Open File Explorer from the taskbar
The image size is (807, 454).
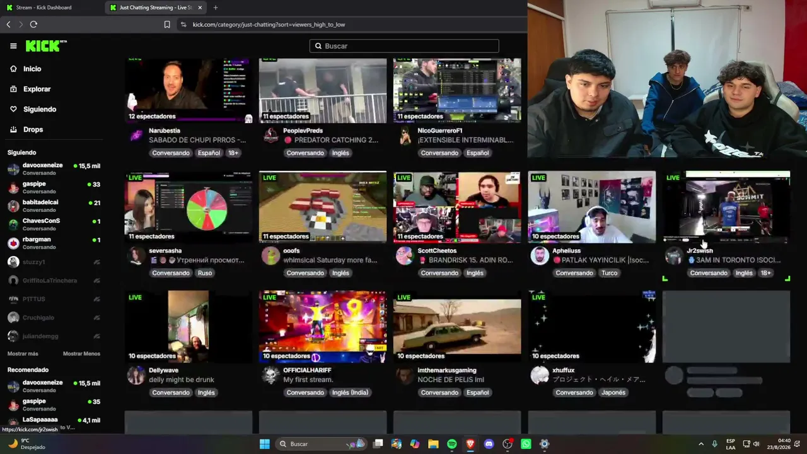434,444
